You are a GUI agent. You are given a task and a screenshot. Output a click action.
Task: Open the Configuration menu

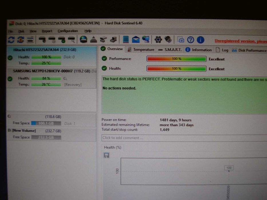click(68, 31)
